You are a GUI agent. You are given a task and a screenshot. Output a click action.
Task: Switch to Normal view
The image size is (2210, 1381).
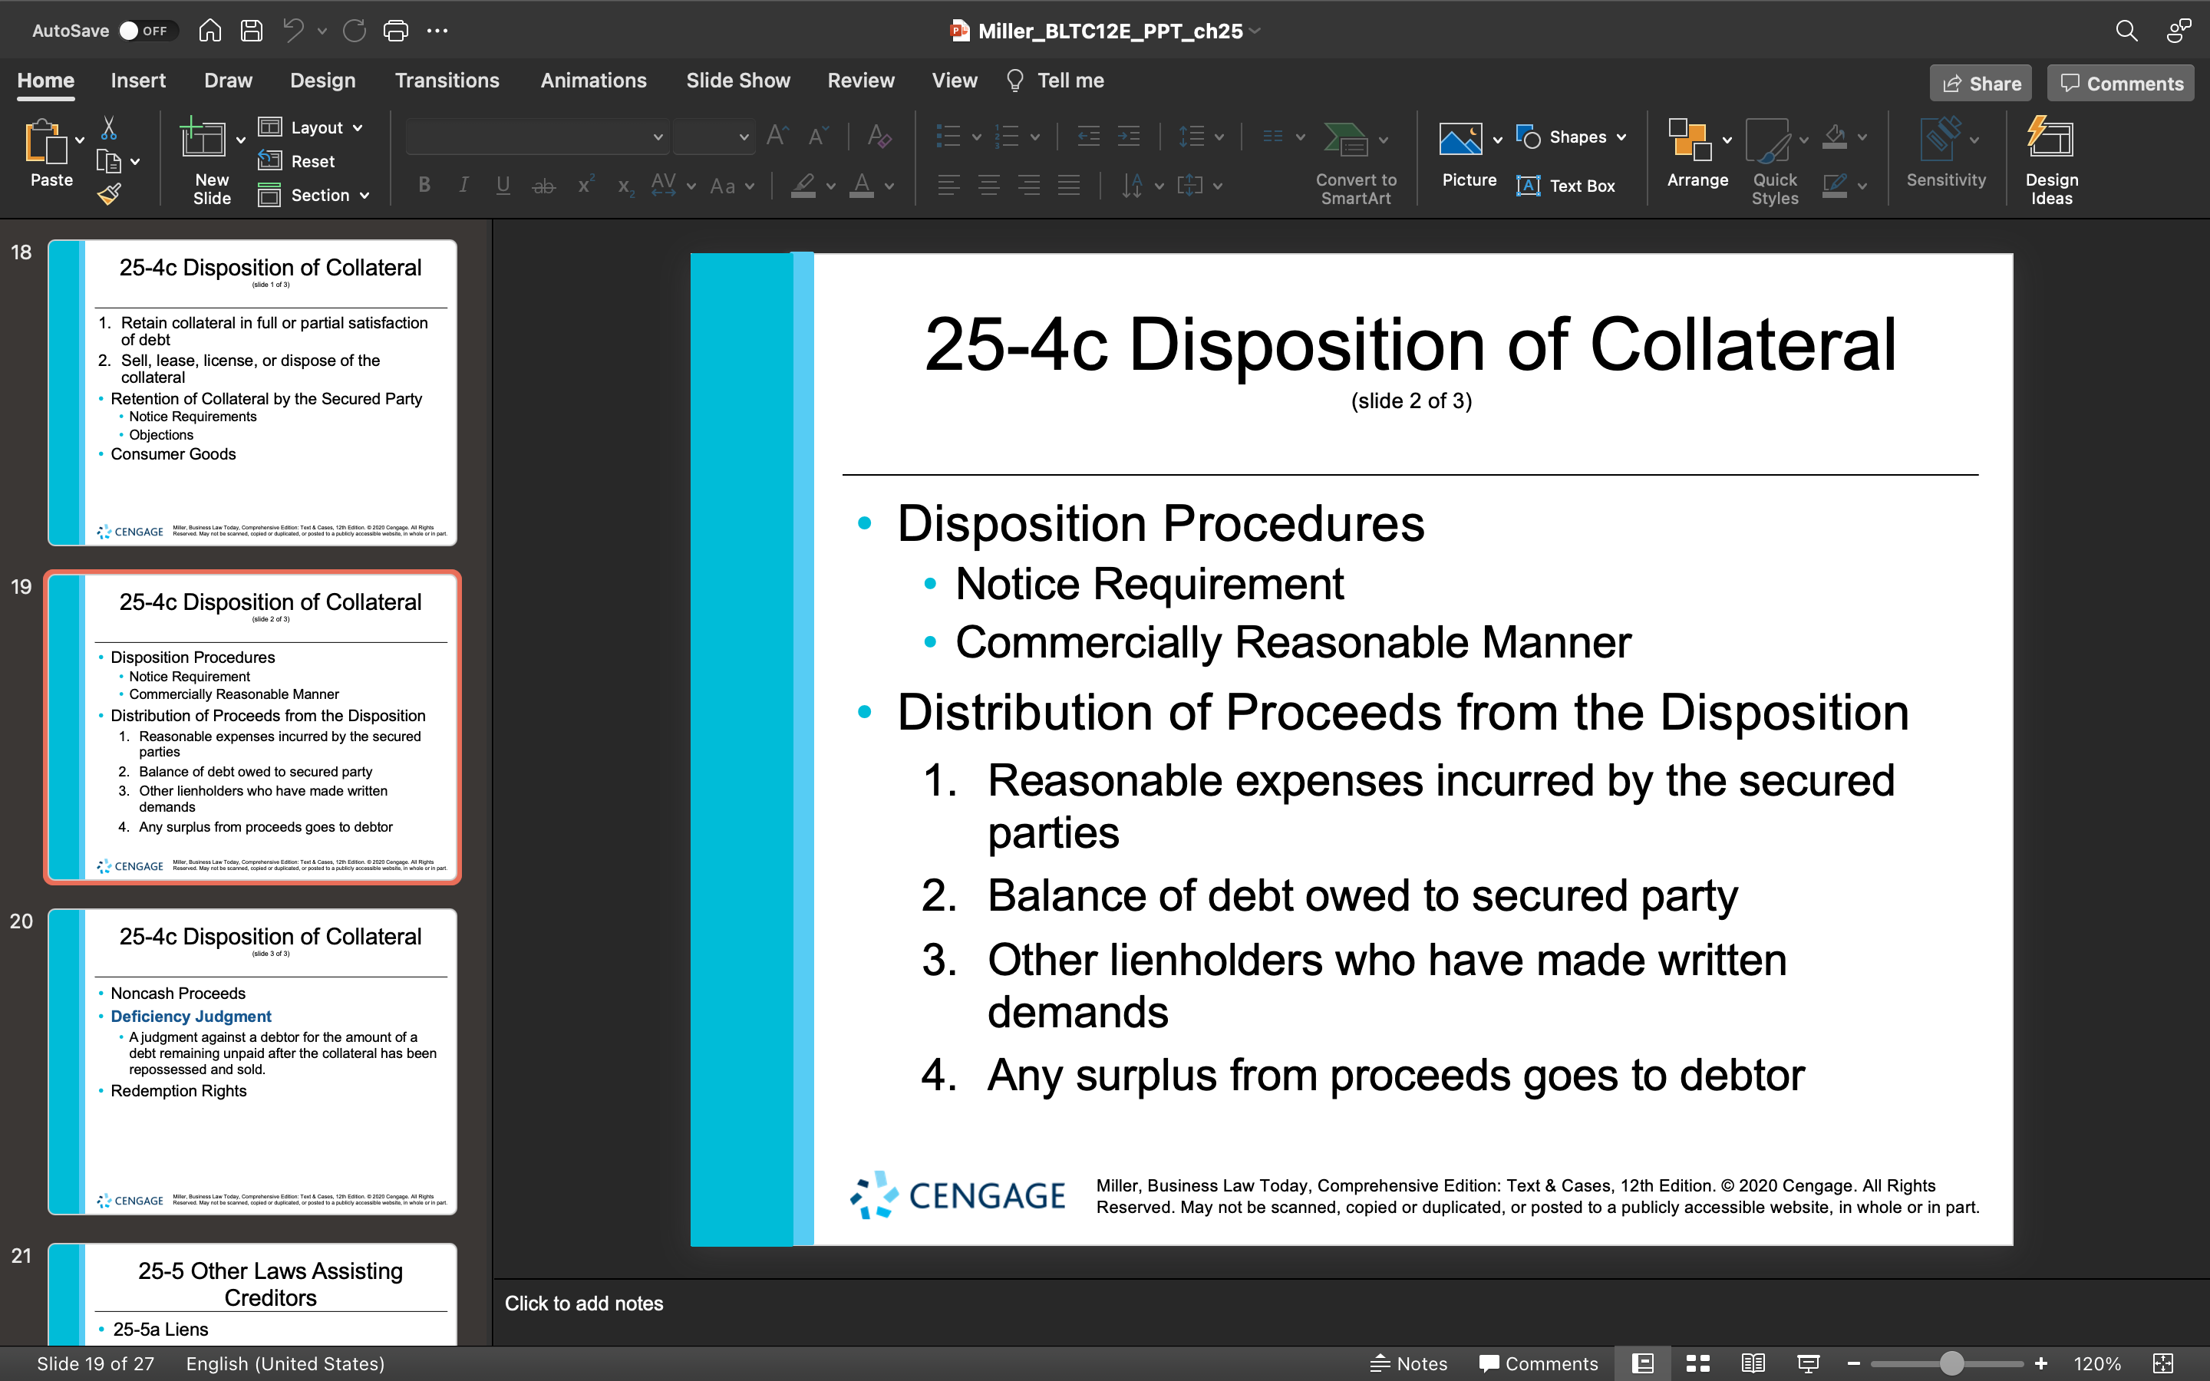click(1642, 1363)
